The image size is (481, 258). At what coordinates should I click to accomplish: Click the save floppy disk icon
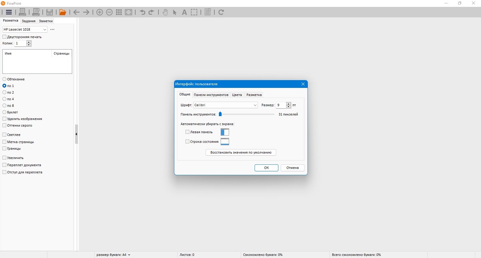click(x=50, y=12)
